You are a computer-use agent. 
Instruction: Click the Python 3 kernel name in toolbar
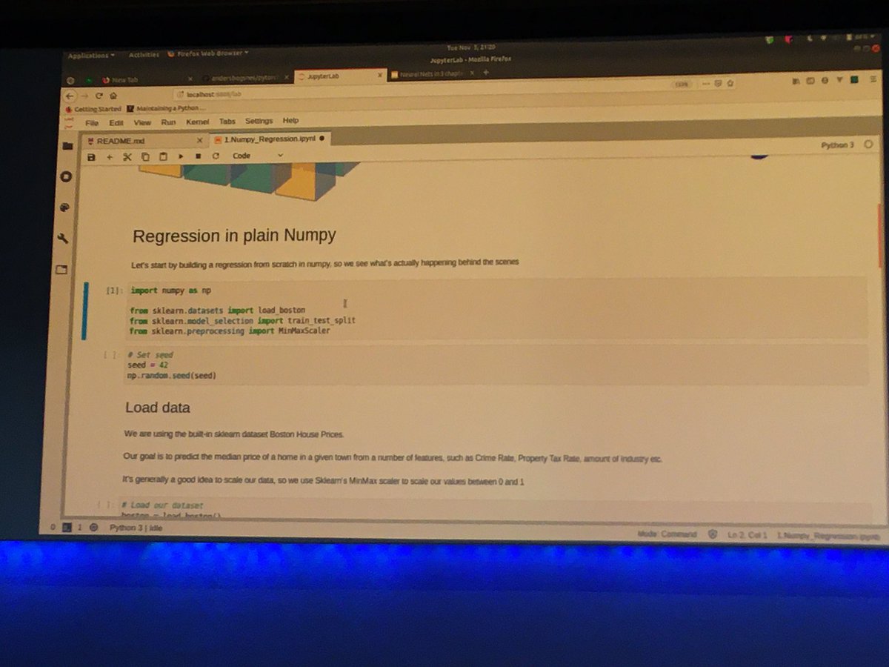[837, 145]
